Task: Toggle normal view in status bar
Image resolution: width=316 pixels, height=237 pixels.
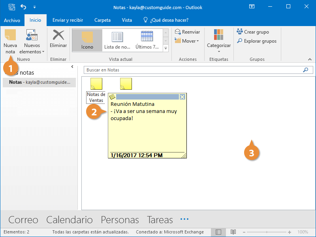Action: point(218,232)
